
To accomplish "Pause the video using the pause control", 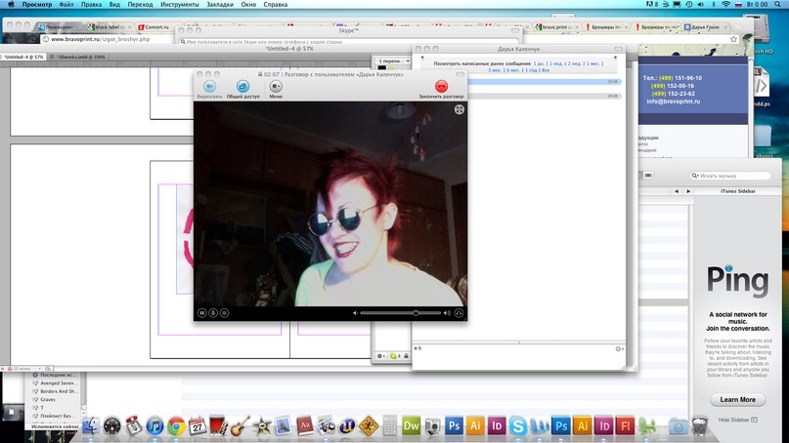I will [202, 312].
